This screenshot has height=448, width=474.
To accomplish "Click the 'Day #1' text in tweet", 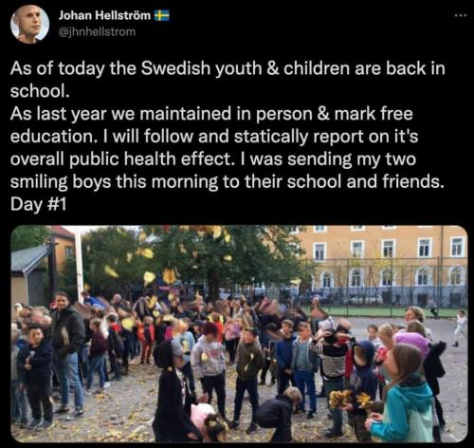I will pyautogui.click(x=38, y=204).
